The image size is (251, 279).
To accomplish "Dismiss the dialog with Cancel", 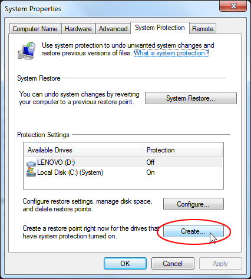I will point(173,264).
